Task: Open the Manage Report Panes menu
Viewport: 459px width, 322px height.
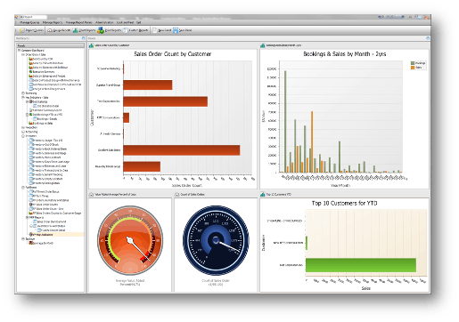Action: coord(78,22)
